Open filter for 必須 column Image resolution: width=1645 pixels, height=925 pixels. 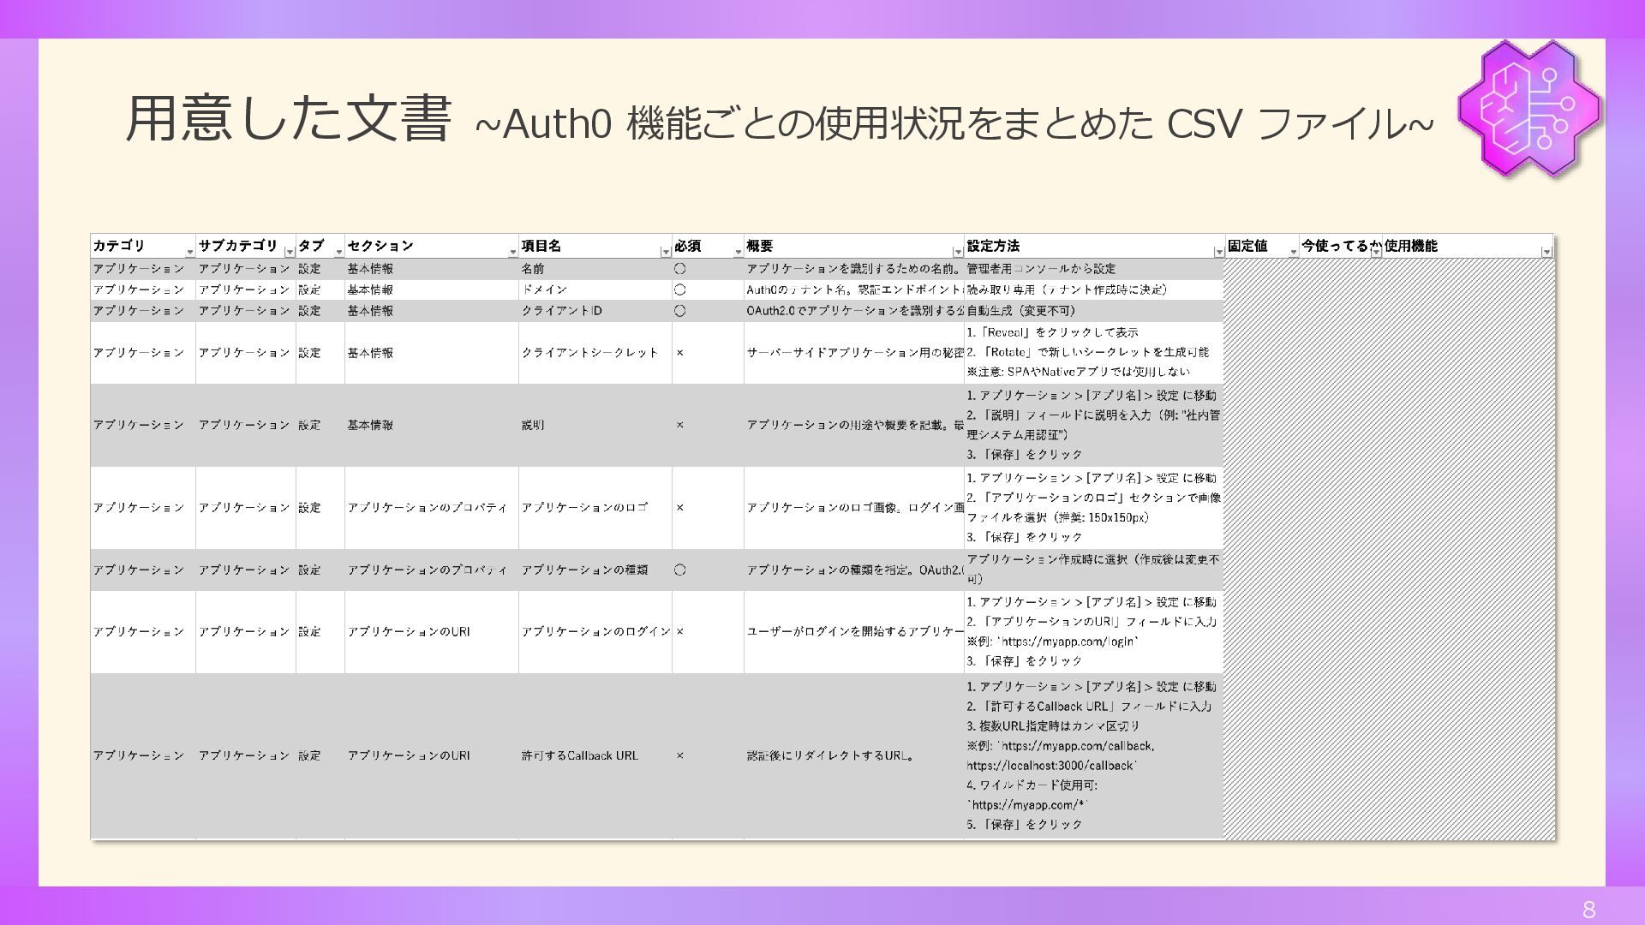pyautogui.click(x=738, y=252)
